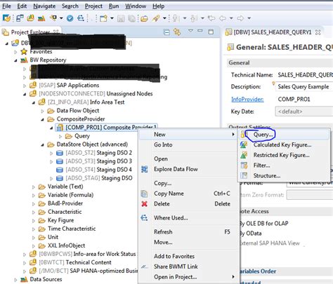Choose Add to Favorites in context menu
Image resolution: width=333 pixels, height=284 pixels.
[x=174, y=256]
